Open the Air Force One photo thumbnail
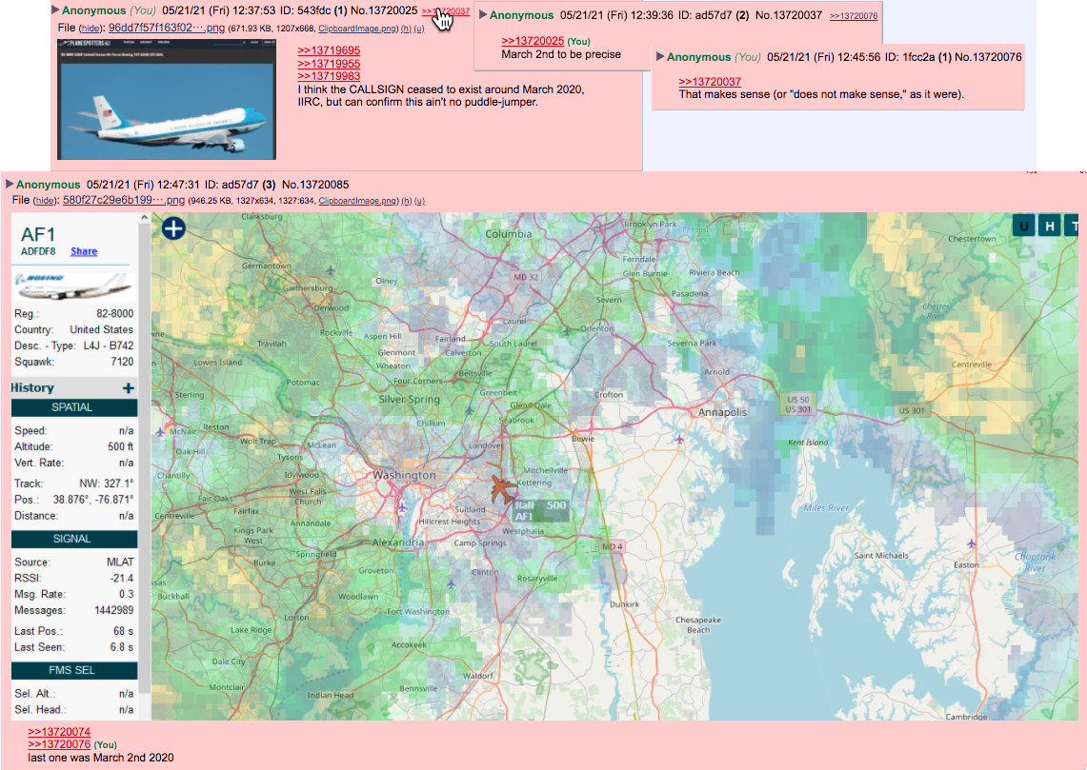The width and height of the screenshot is (1087, 770). click(167, 99)
